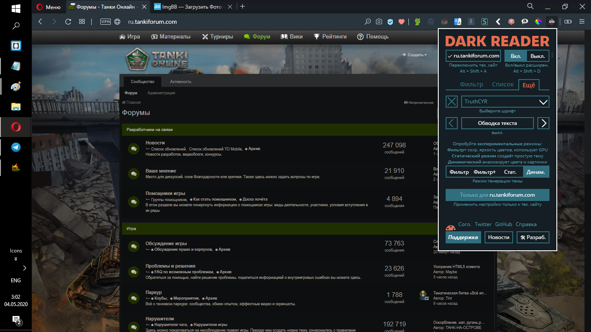Select the Фильтр theme generation mode
Viewport: 591px width, 332px height.
(x=459, y=172)
